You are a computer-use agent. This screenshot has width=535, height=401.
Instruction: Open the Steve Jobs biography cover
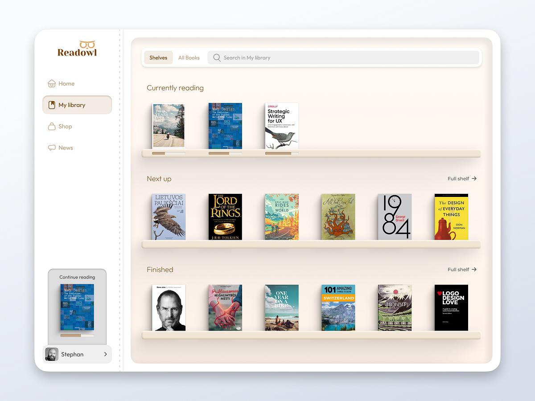169,307
